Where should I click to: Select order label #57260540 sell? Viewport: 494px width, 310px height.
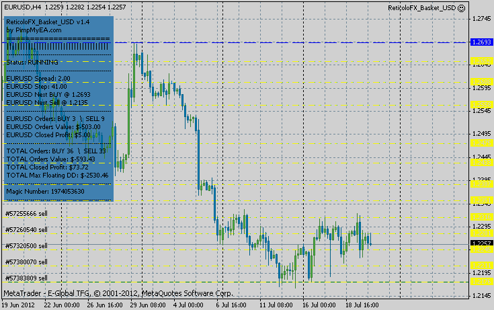(26, 230)
